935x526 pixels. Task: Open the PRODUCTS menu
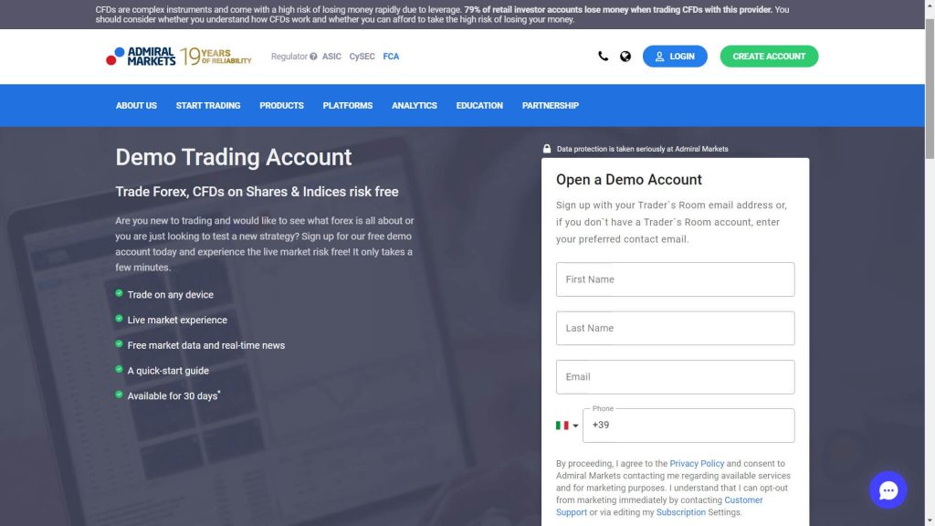[281, 106]
